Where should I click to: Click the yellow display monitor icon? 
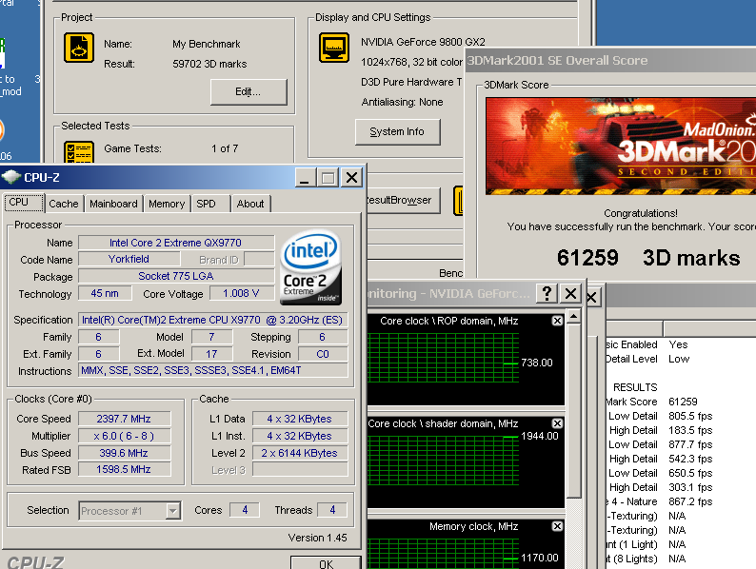click(x=334, y=48)
